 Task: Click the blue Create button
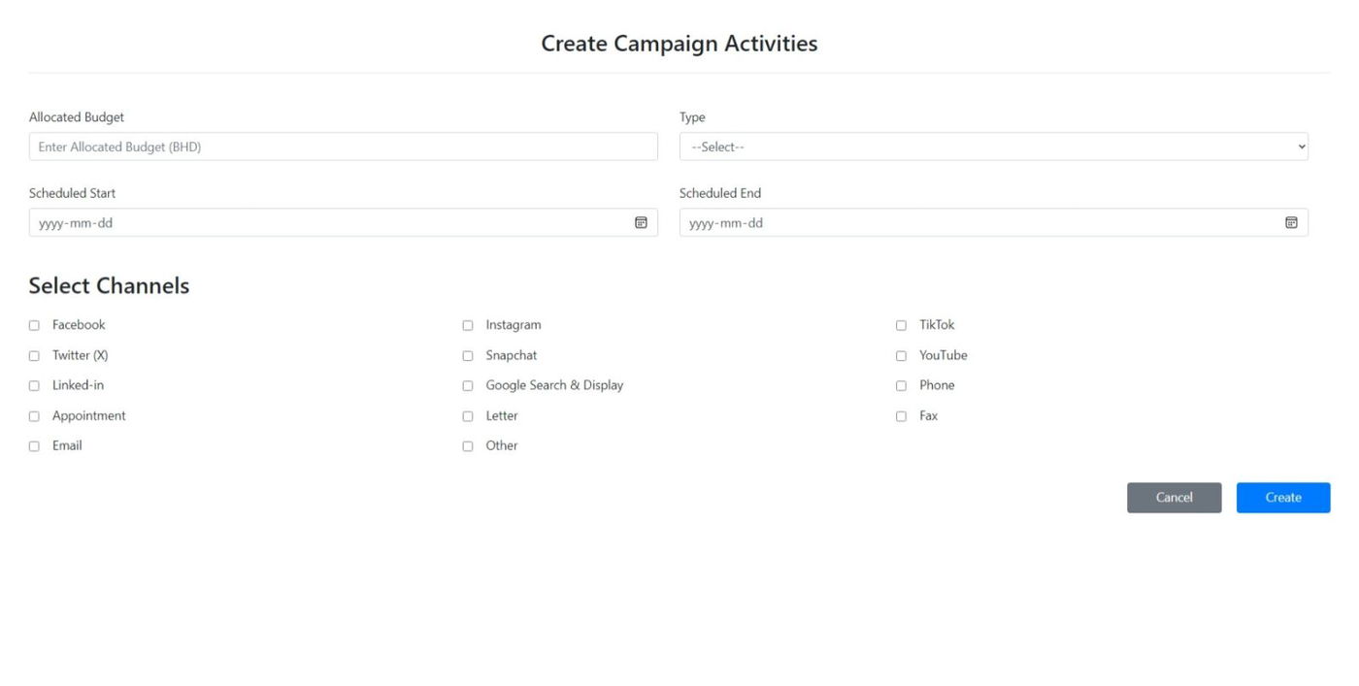tap(1282, 498)
